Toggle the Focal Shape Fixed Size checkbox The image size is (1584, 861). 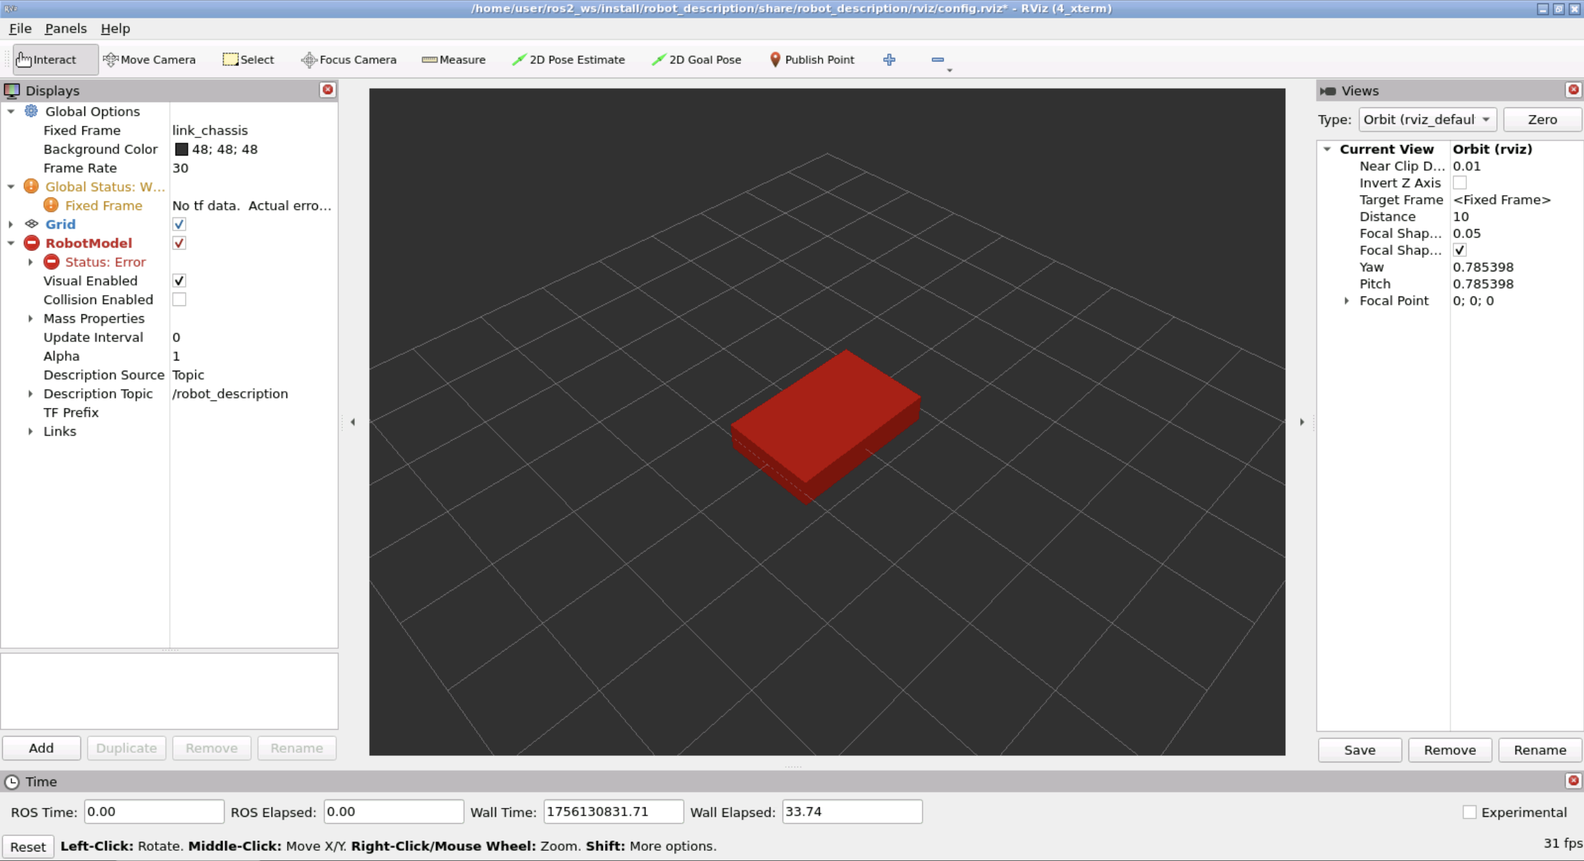pos(1459,250)
